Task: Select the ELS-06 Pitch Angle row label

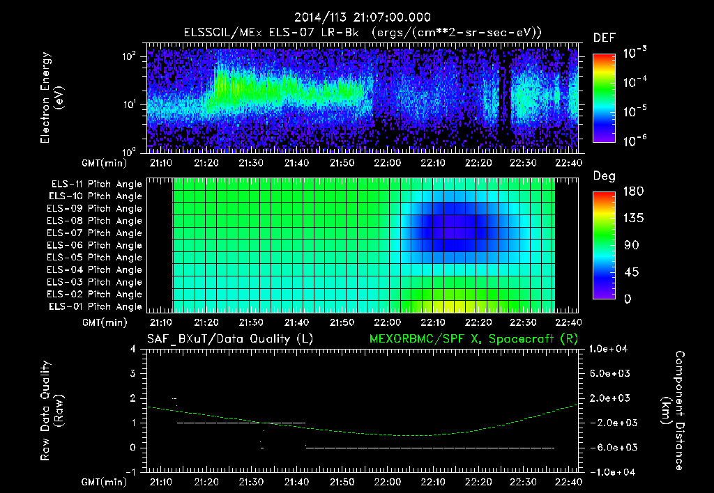Action: click(x=95, y=246)
